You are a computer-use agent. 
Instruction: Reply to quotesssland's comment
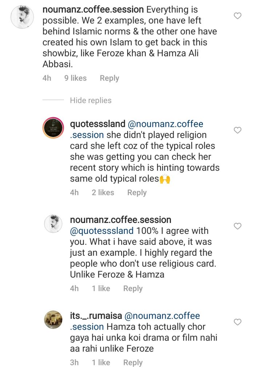tap(137, 192)
